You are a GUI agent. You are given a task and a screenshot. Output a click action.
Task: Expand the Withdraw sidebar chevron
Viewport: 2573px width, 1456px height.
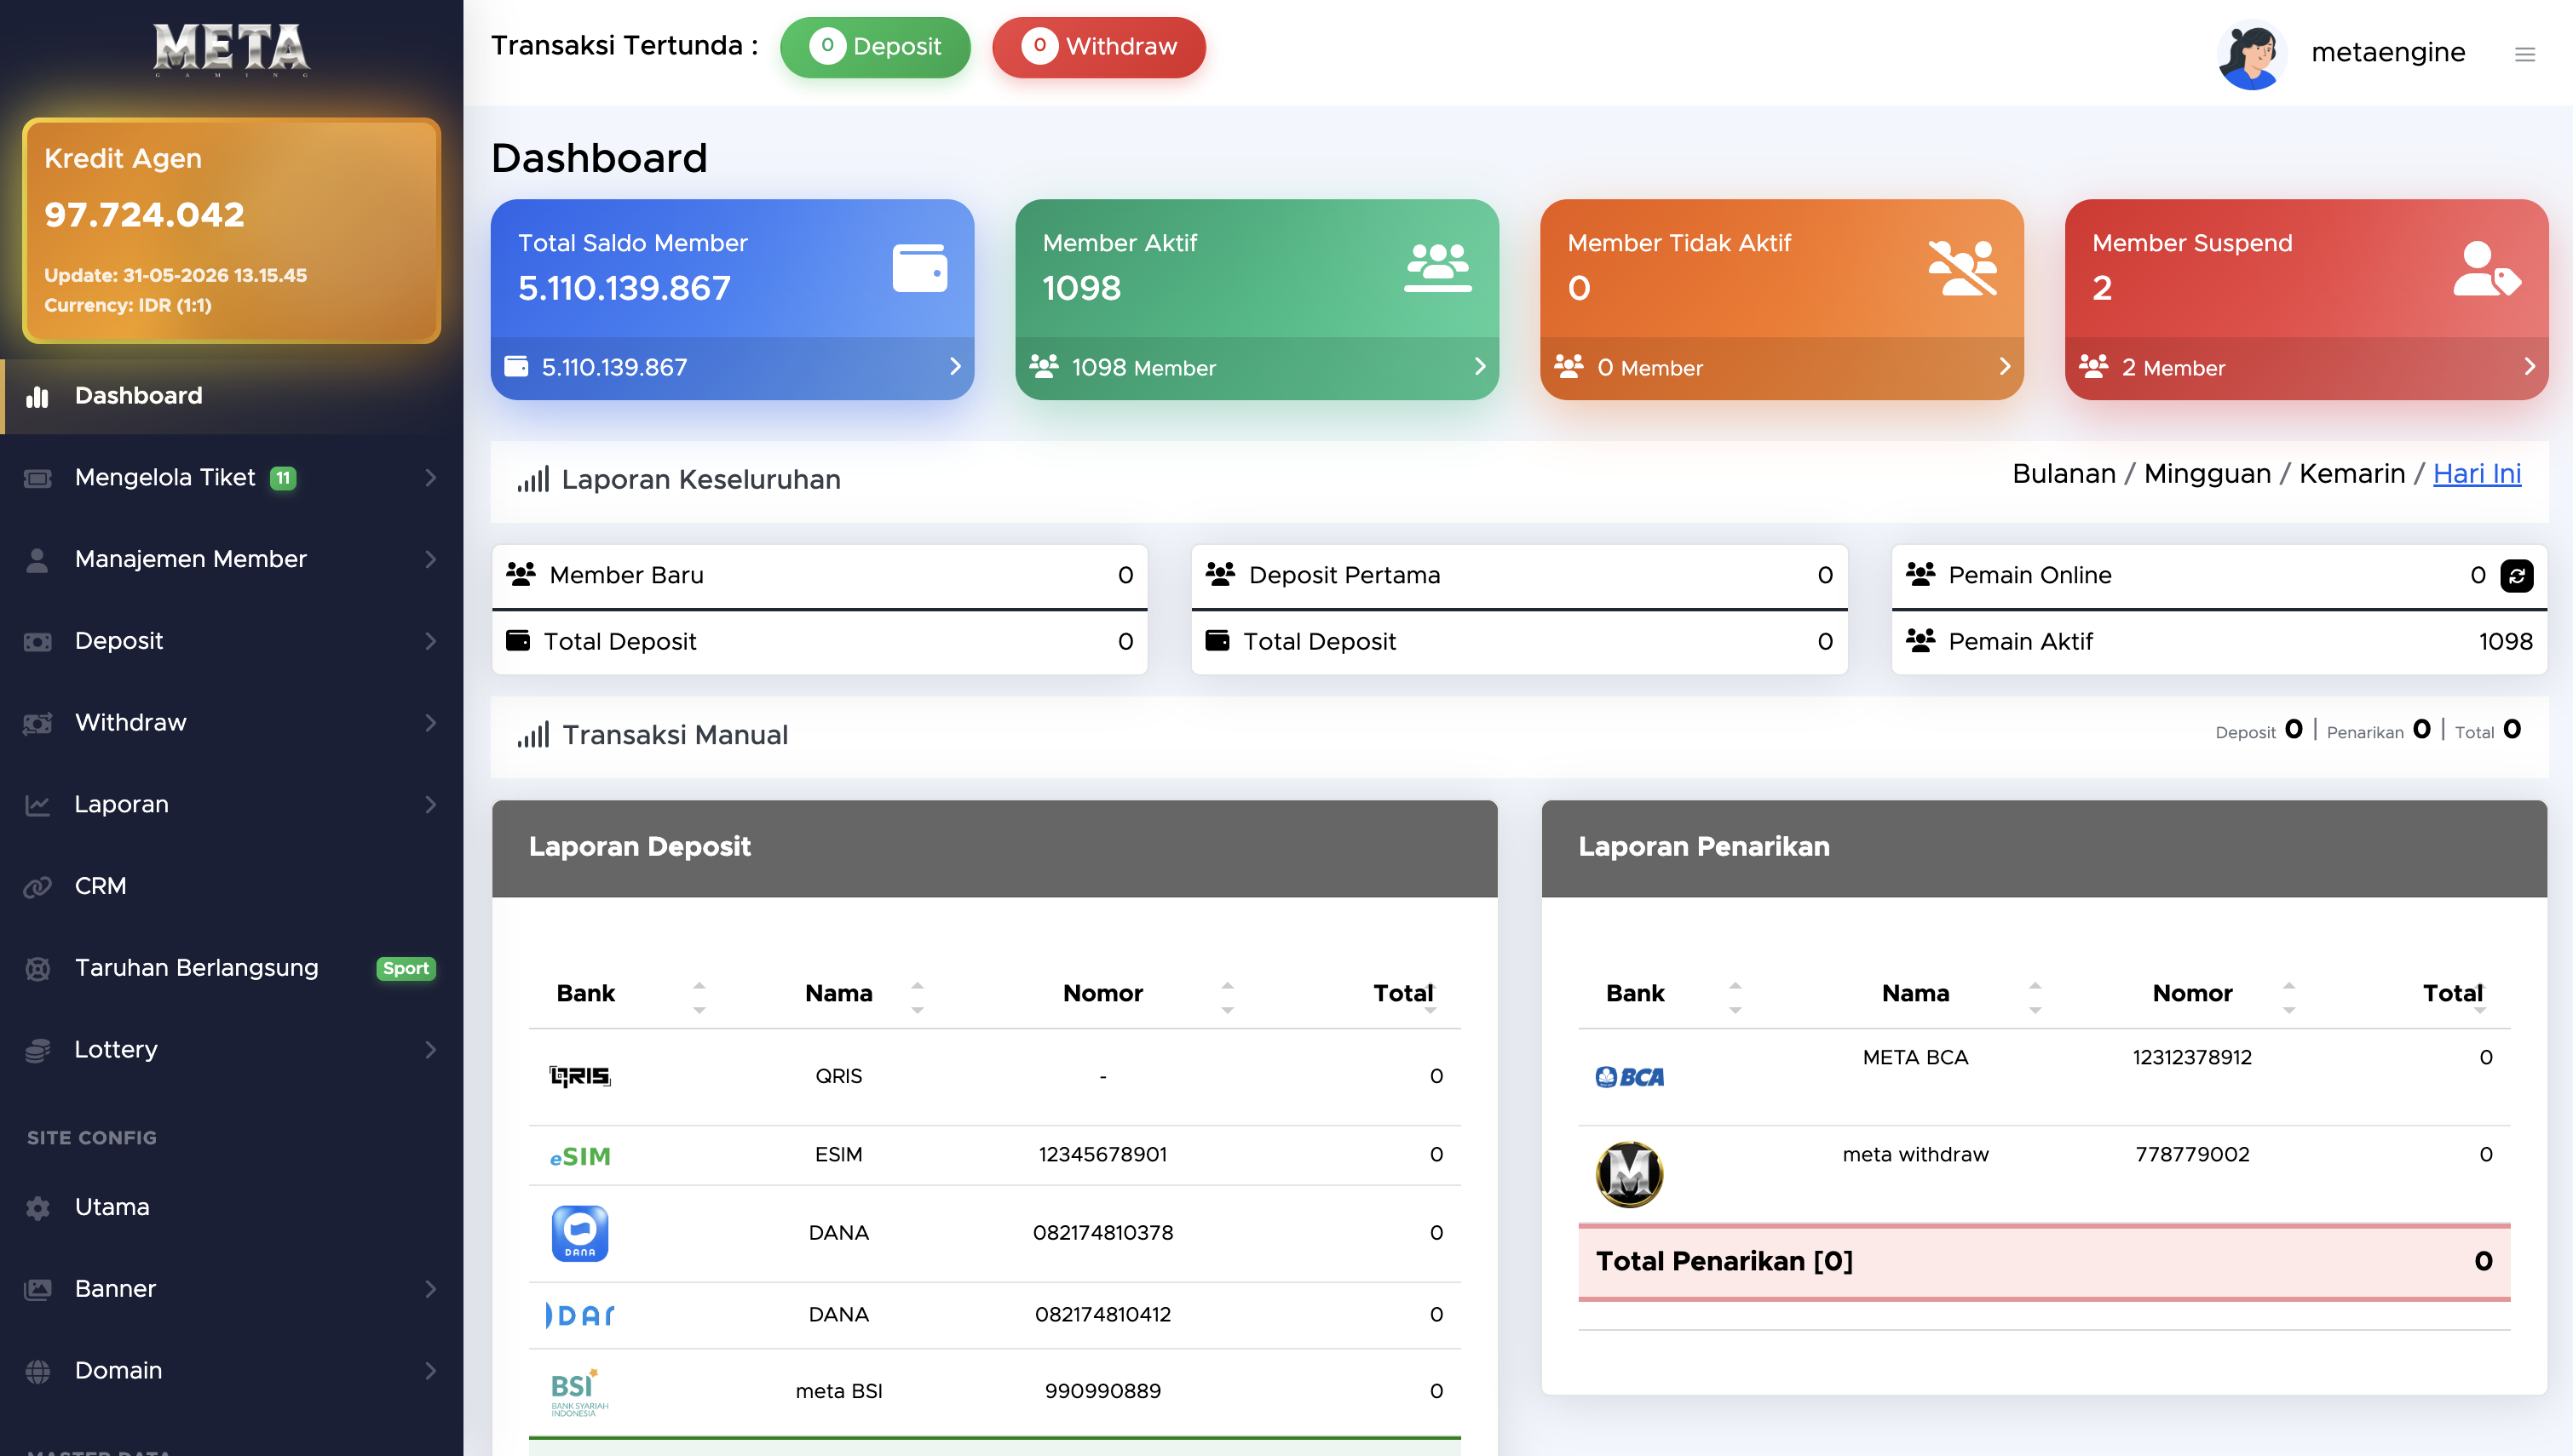coord(430,723)
